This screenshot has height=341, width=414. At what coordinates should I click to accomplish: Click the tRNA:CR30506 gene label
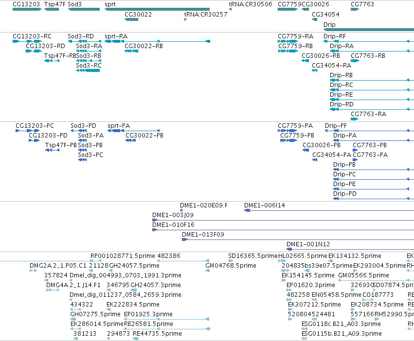[251, 4]
